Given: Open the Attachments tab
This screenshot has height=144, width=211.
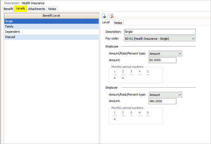Looking at the screenshot, I should 36,9.
